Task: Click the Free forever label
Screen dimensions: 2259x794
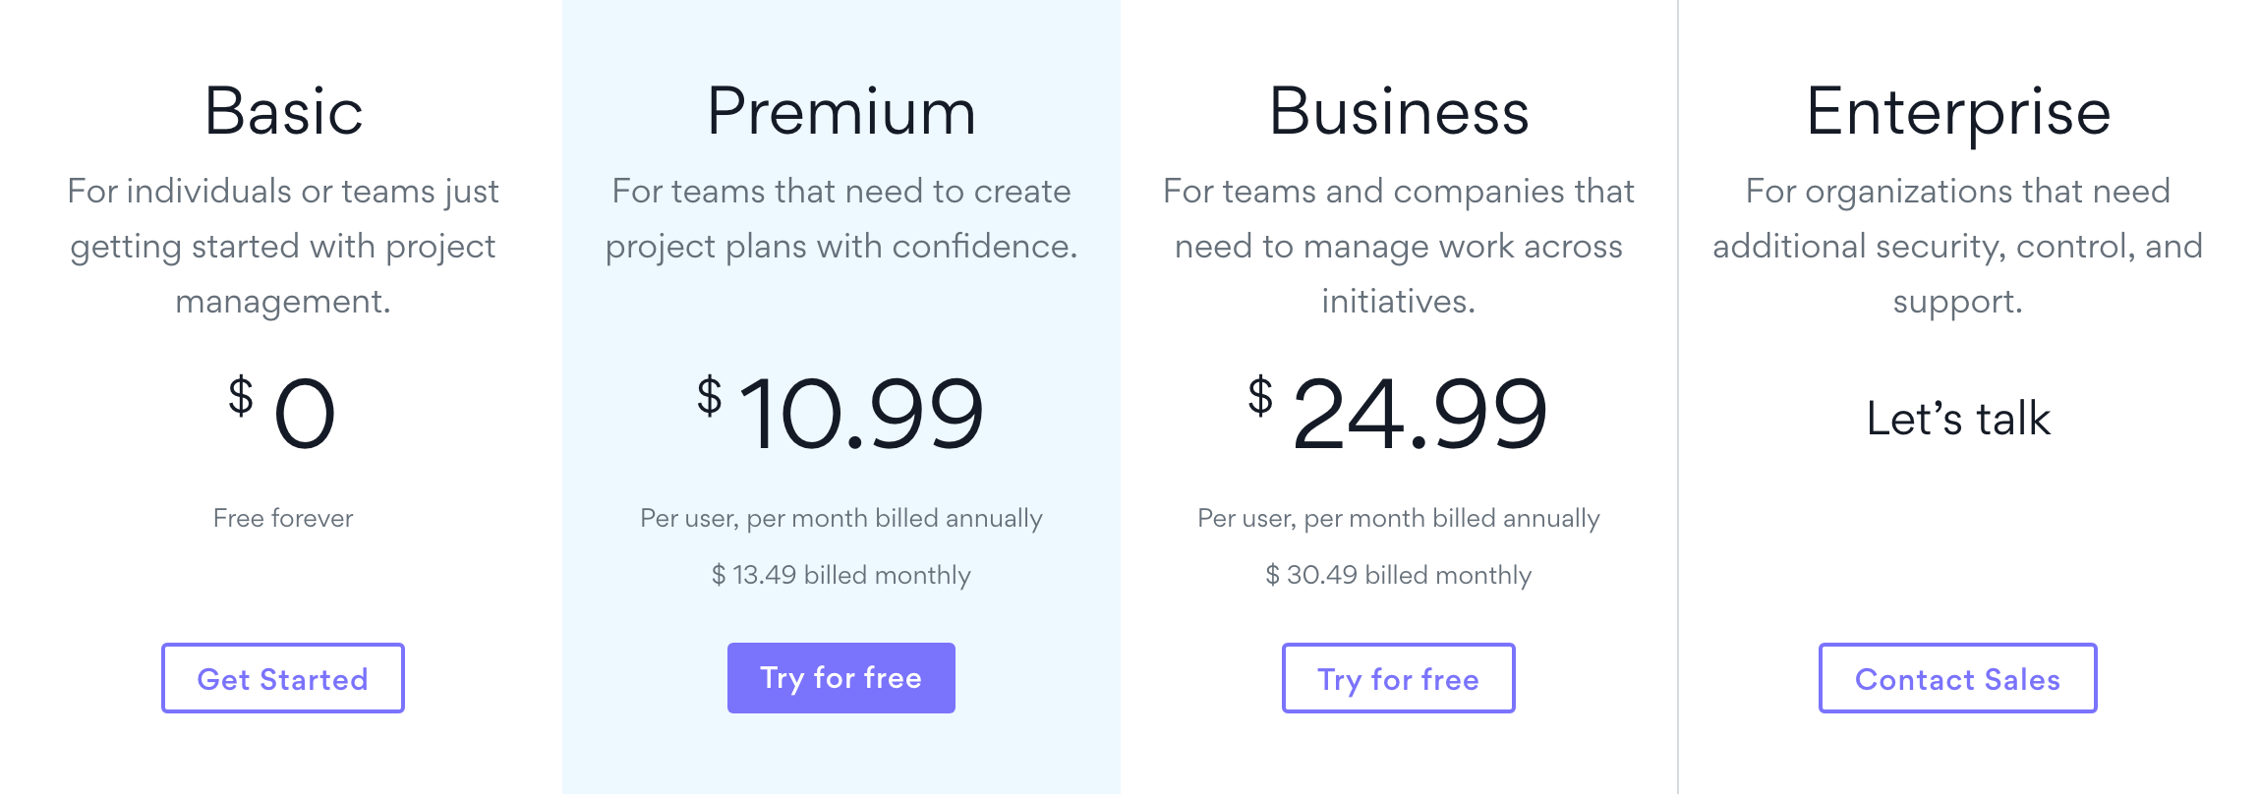Action: pos(283,518)
